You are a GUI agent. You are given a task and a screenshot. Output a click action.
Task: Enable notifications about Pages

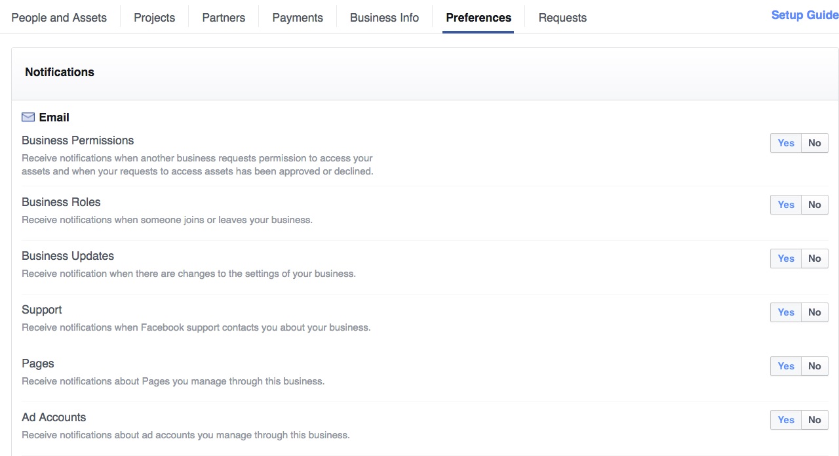coord(785,365)
